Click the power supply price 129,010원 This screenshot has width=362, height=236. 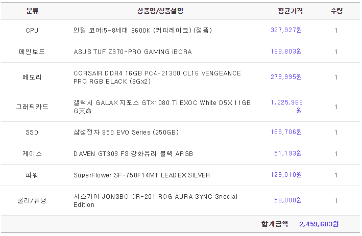pos(286,175)
